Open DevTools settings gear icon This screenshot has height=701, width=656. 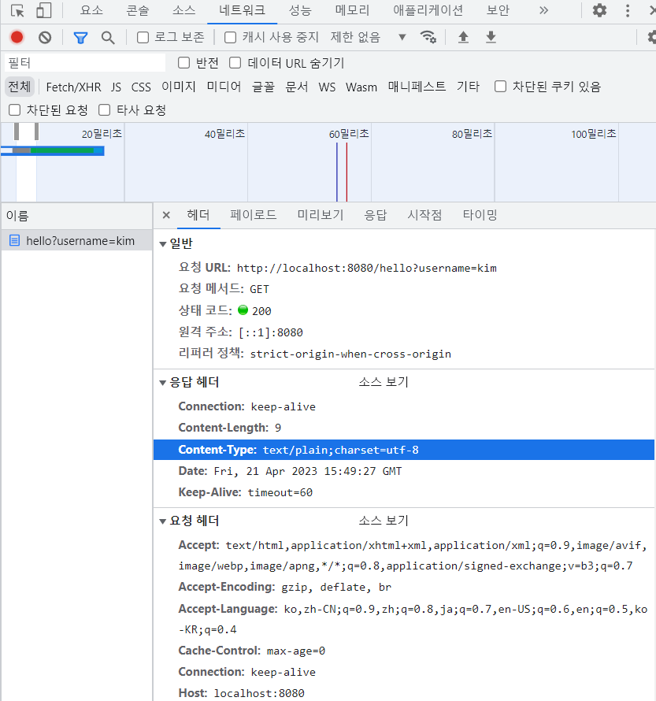pos(599,10)
